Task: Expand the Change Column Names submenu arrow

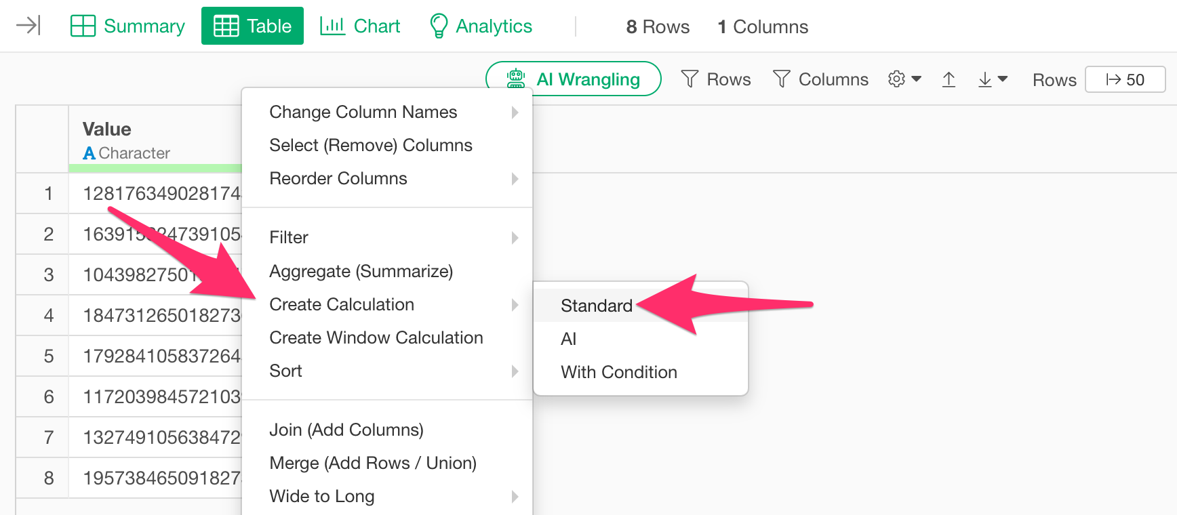Action: (x=515, y=112)
